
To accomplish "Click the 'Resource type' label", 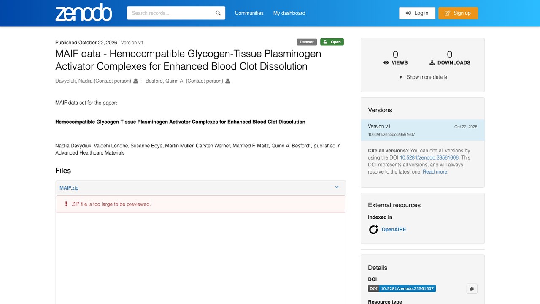I will (x=385, y=301).
